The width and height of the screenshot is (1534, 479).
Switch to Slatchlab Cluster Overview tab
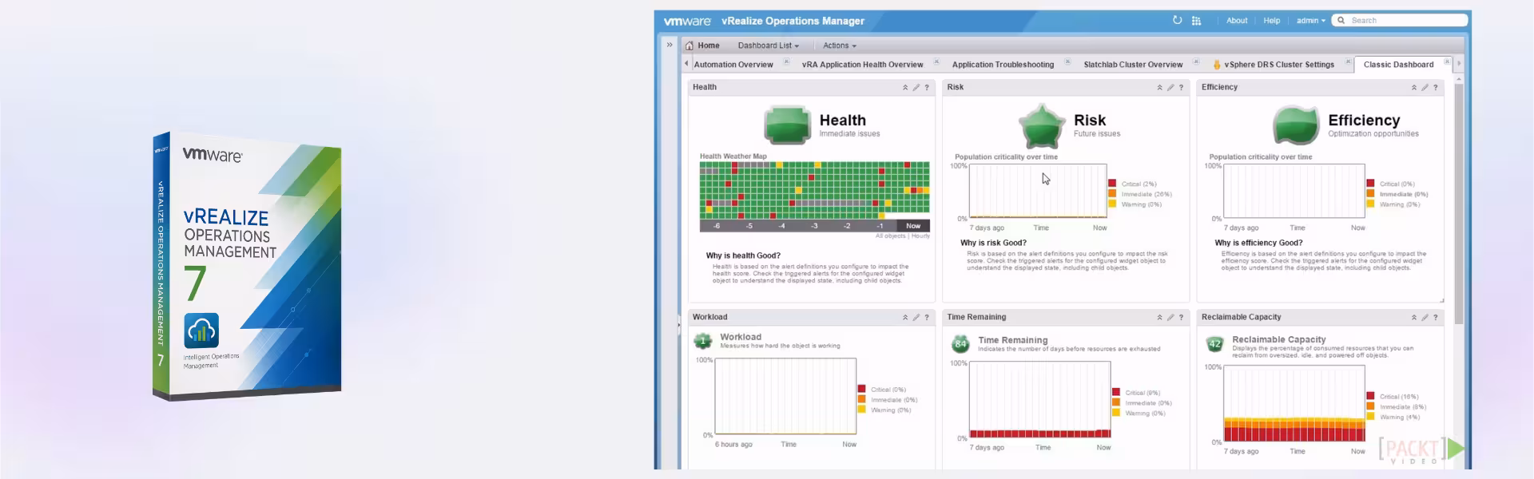(x=1133, y=65)
